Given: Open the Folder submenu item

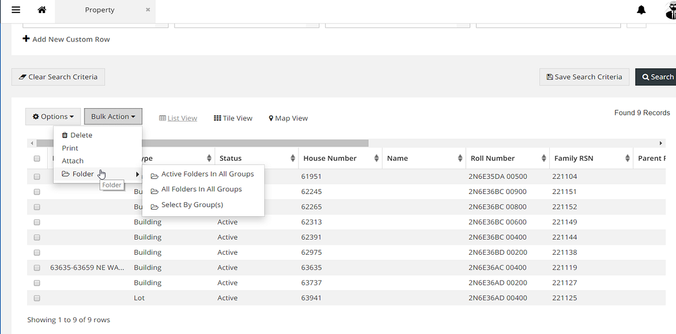Looking at the screenshot, I should coord(98,174).
